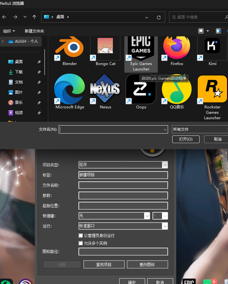Viewport: 228px width, 284px height.
Task: Click 确定 in item properties dialog
Action: [x=132, y=281]
